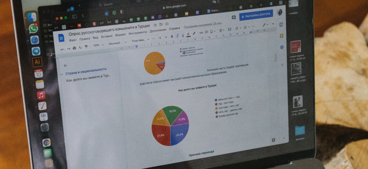Redo the last undone action

pyautogui.click(x=68, y=49)
